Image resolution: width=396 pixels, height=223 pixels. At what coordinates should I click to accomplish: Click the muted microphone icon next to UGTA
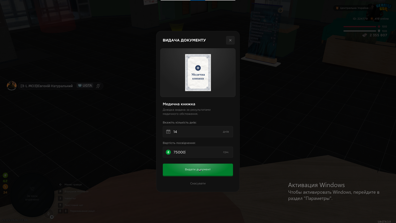(x=98, y=86)
